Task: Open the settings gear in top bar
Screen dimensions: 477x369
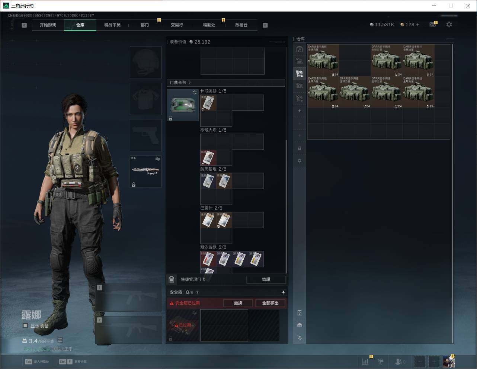Action: 449,25
